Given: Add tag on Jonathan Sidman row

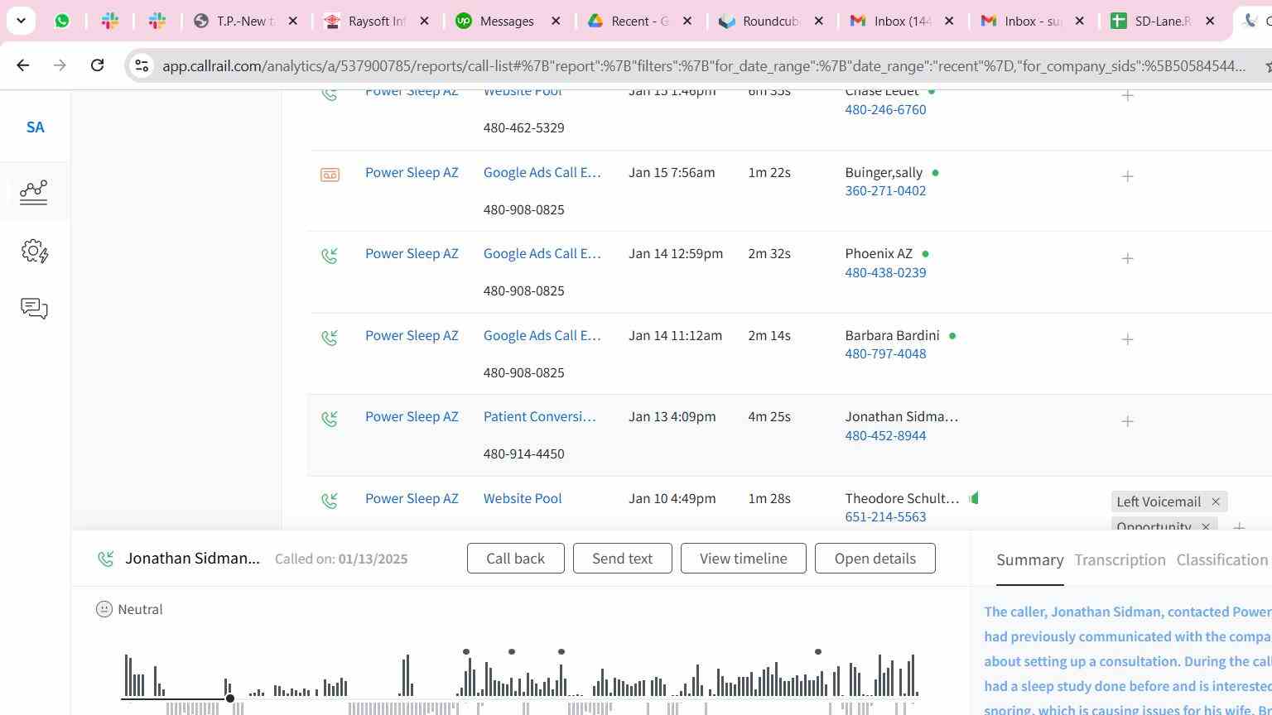Looking at the screenshot, I should click(x=1127, y=421).
